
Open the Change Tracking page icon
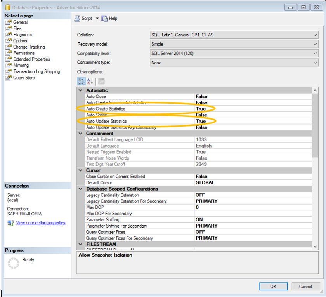coord(9,47)
